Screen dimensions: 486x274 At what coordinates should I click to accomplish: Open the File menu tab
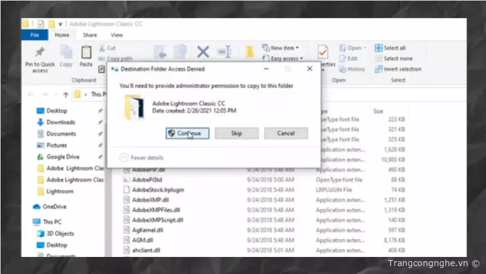pyautogui.click(x=35, y=35)
